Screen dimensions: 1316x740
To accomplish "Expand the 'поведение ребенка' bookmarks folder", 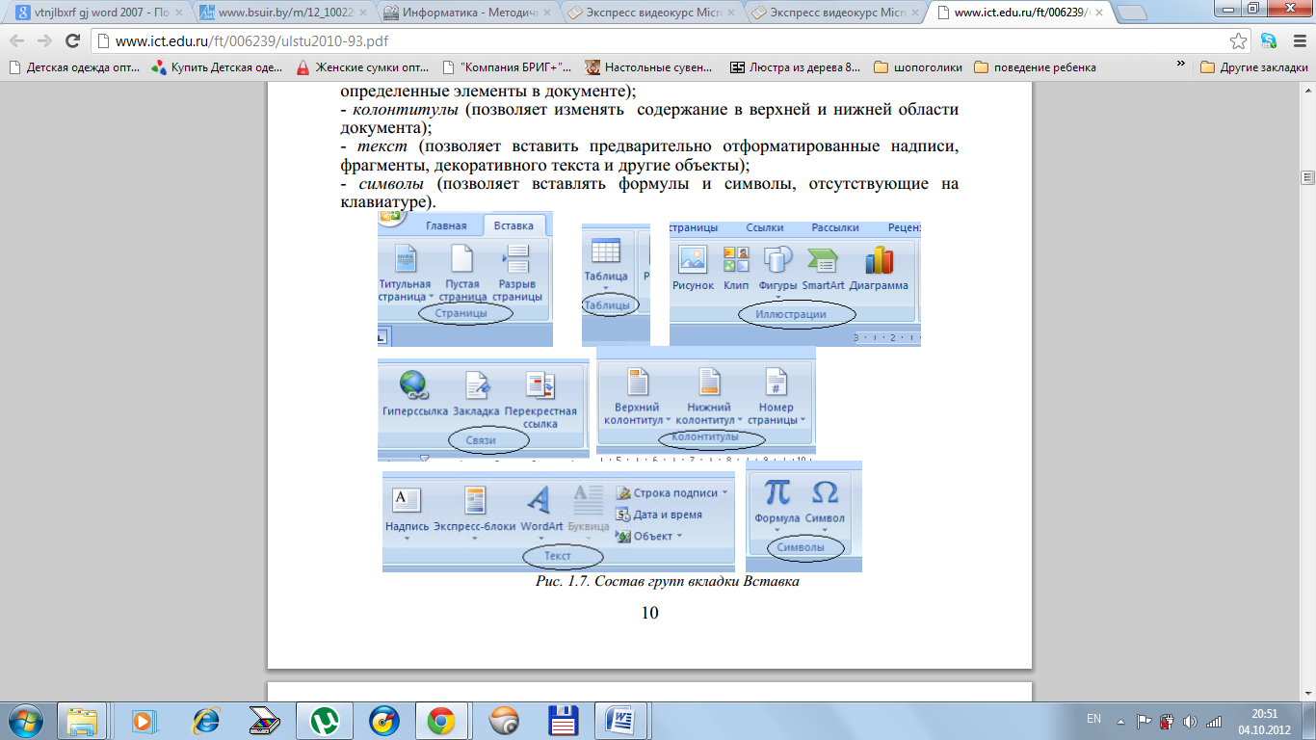I will click(x=1036, y=67).
